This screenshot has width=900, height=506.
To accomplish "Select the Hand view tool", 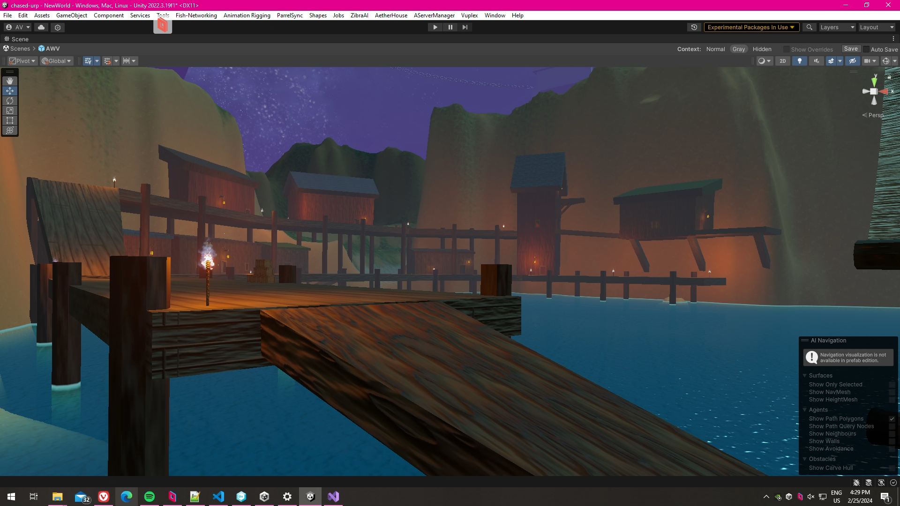I will [x=10, y=81].
